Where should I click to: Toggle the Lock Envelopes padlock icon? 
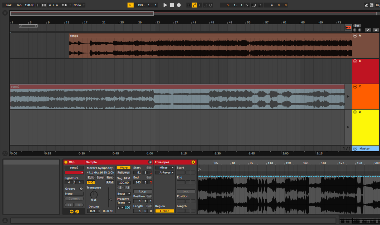pos(376,30)
